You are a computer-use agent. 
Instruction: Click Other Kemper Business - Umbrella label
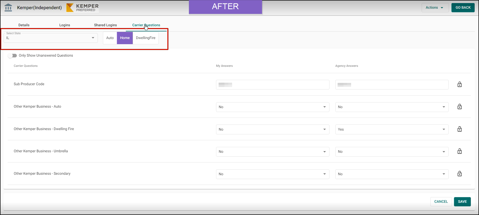pyautogui.click(x=41, y=151)
